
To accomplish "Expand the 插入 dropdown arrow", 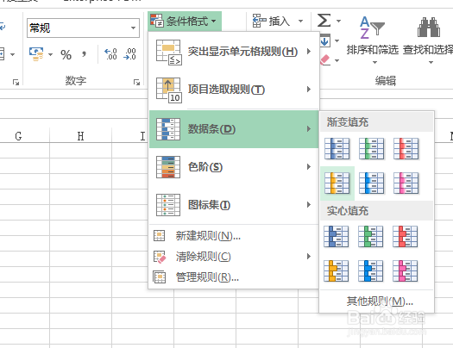I will pos(301,21).
